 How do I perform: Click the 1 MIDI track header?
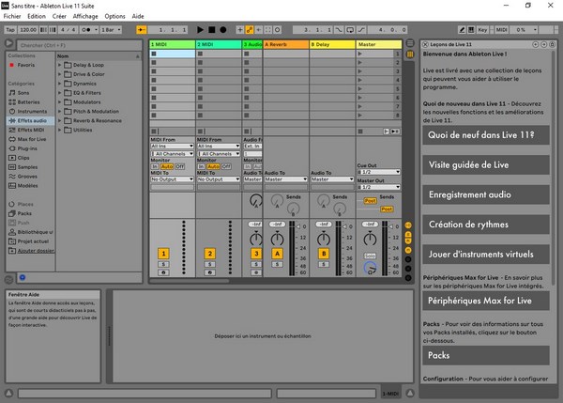click(x=173, y=44)
